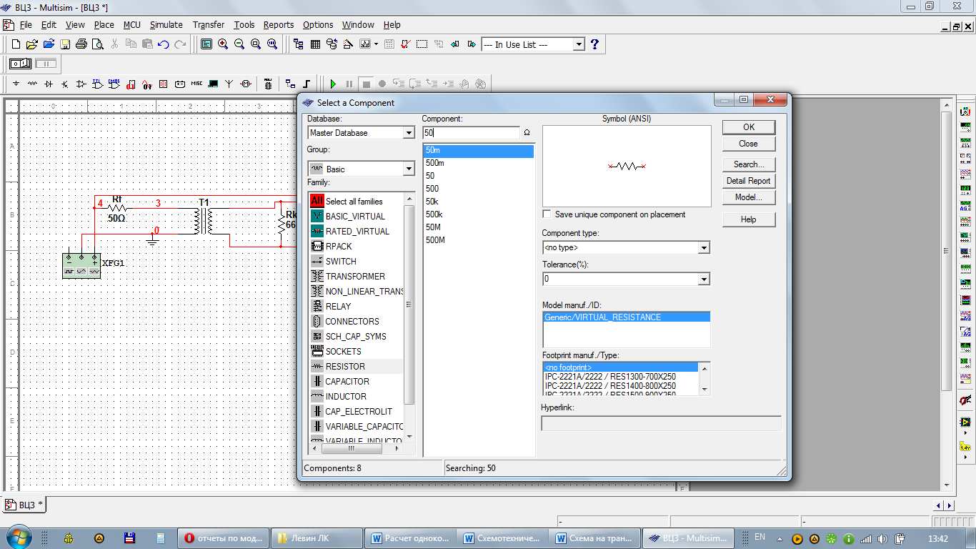This screenshot has width=976, height=549.
Task: Toggle full screen view icon
Action: click(206, 44)
